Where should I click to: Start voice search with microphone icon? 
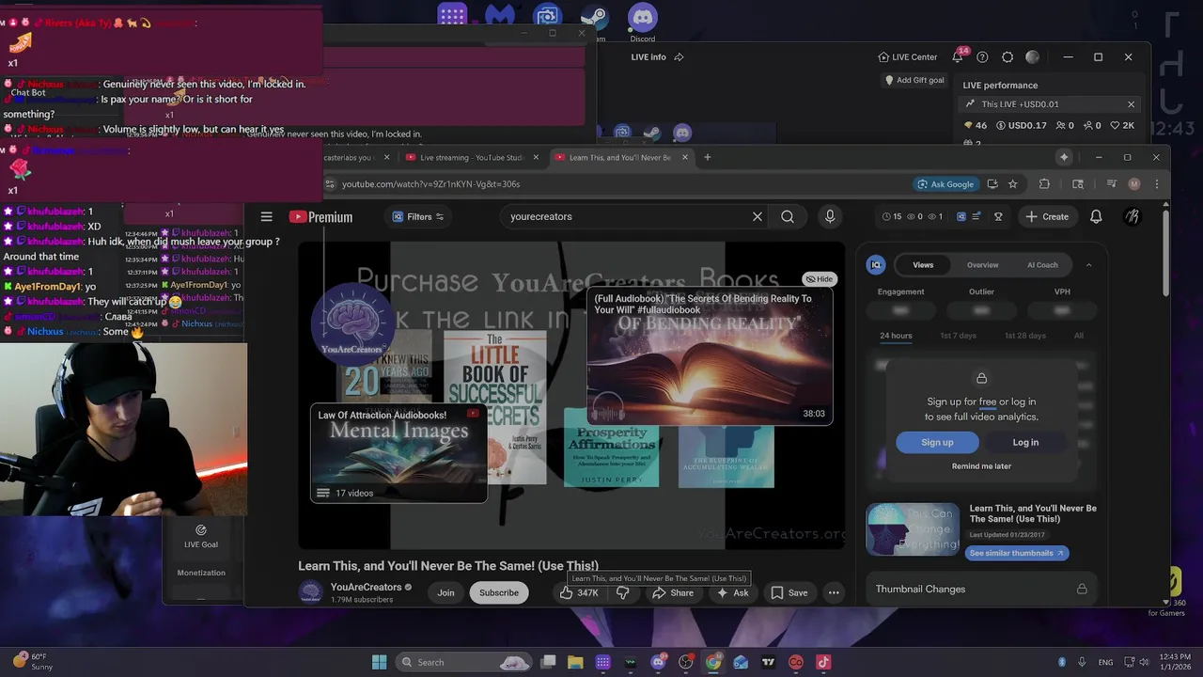[830, 216]
